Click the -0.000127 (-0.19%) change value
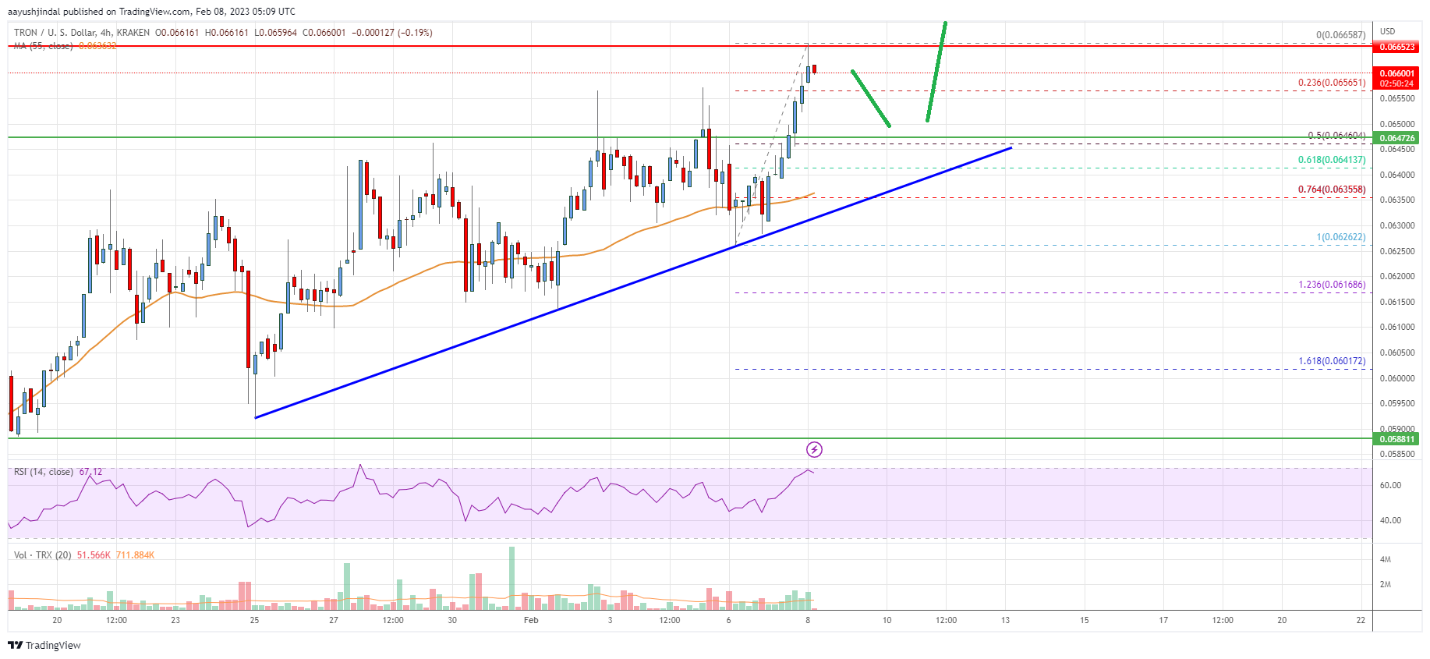The width and height of the screenshot is (1430, 659). tap(392, 33)
